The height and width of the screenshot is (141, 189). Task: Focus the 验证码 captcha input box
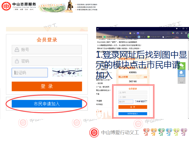[30, 73]
